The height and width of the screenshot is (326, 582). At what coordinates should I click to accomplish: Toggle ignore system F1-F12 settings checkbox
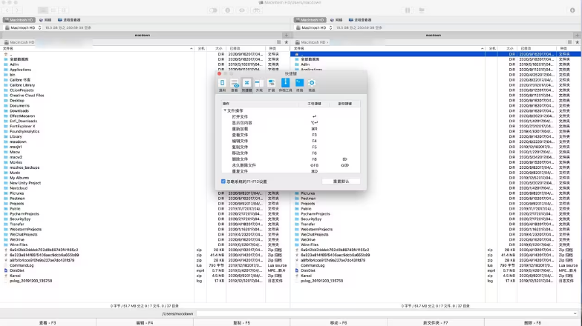click(223, 182)
